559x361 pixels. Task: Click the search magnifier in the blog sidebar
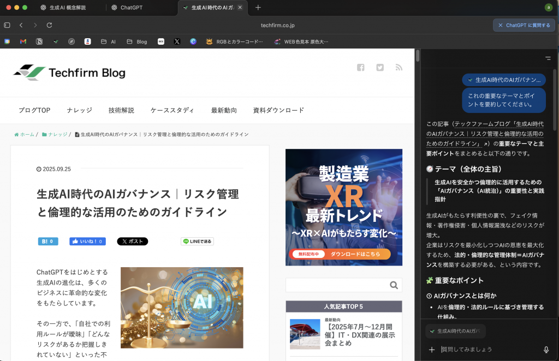pyautogui.click(x=394, y=285)
